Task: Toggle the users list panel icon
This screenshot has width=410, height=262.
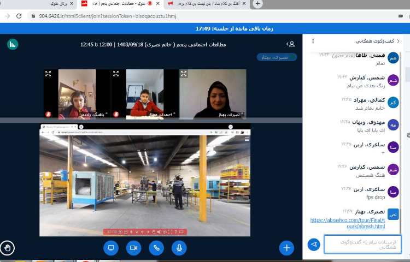Action: (x=291, y=44)
